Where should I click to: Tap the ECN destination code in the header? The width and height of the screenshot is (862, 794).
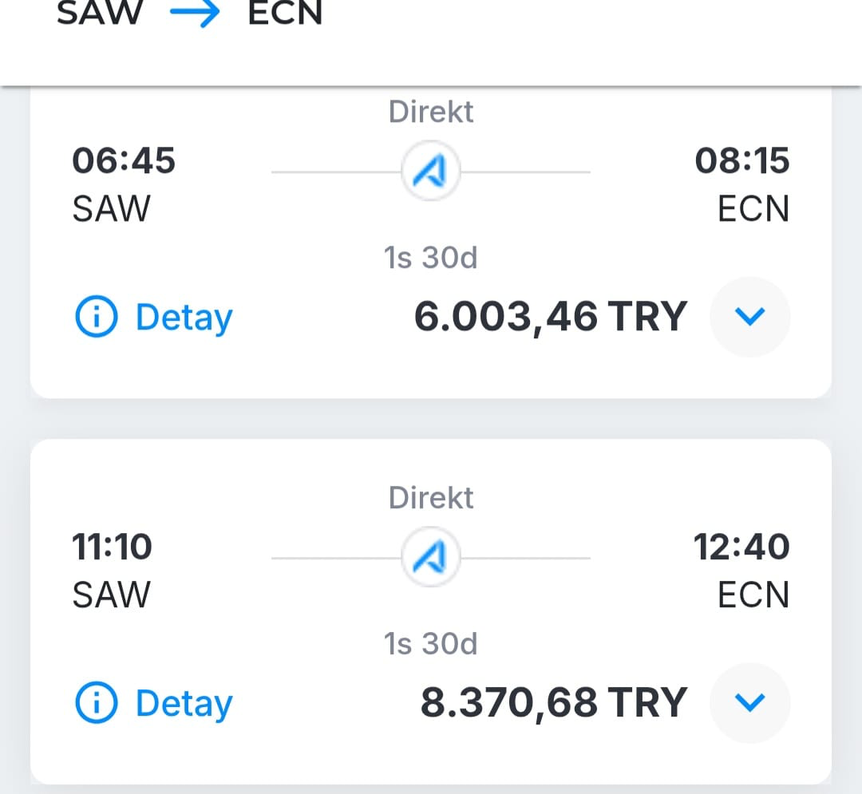(x=285, y=14)
